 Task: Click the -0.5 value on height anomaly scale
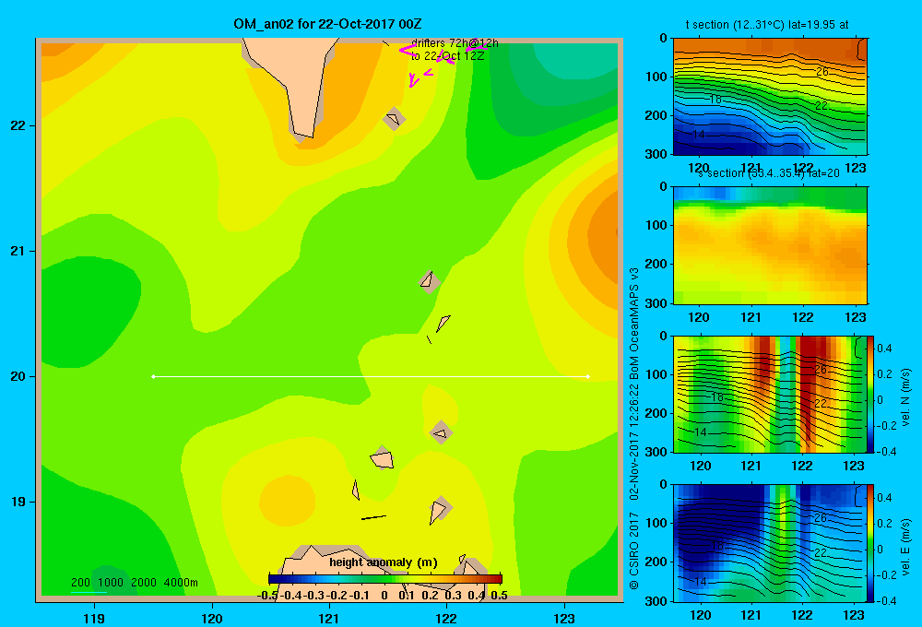pos(267,596)
